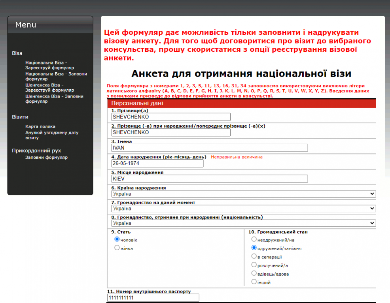Open Анулюй узгоджену дату візиту link

[52, 135]
